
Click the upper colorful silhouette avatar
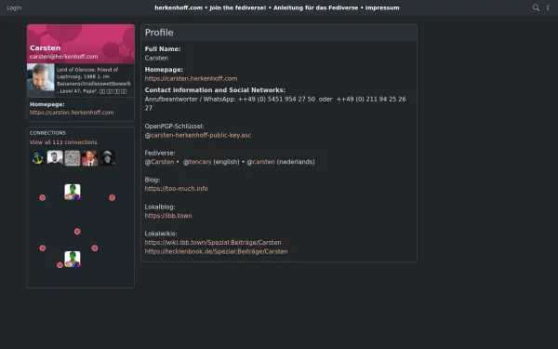pos(73,192)
